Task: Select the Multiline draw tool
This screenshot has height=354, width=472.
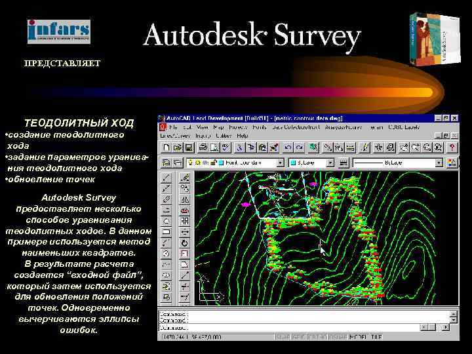Action: (x=166, y=199)
